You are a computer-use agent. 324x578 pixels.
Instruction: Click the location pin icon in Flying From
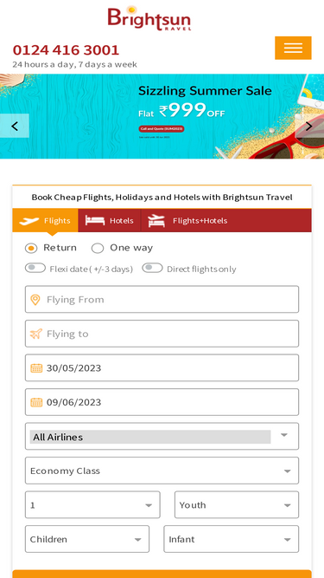tap(35, 300)
